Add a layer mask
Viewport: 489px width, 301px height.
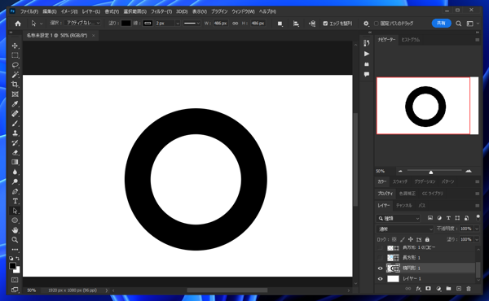coord(428,289)
